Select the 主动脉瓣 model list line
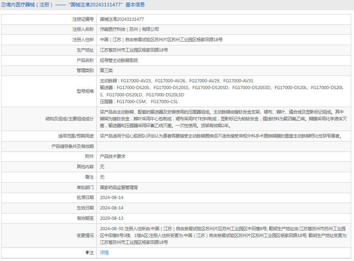This screenshot has height=261, width=354. (176, 81)
